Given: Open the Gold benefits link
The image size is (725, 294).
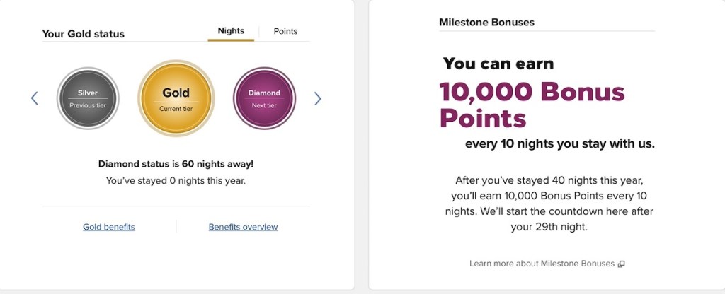Looking at the screenshot, I should (109, 227).
